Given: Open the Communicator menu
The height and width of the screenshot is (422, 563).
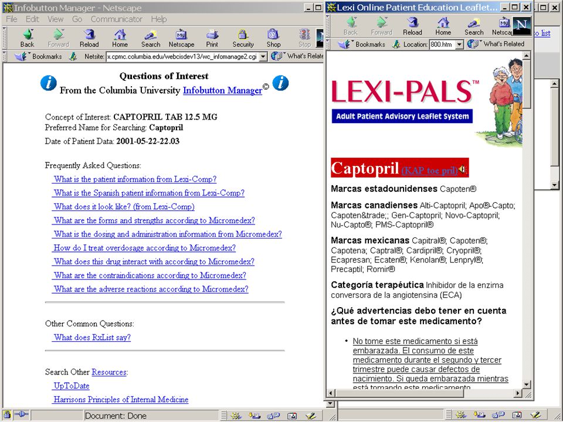Looking at the screenshot, I should (116, 19).
